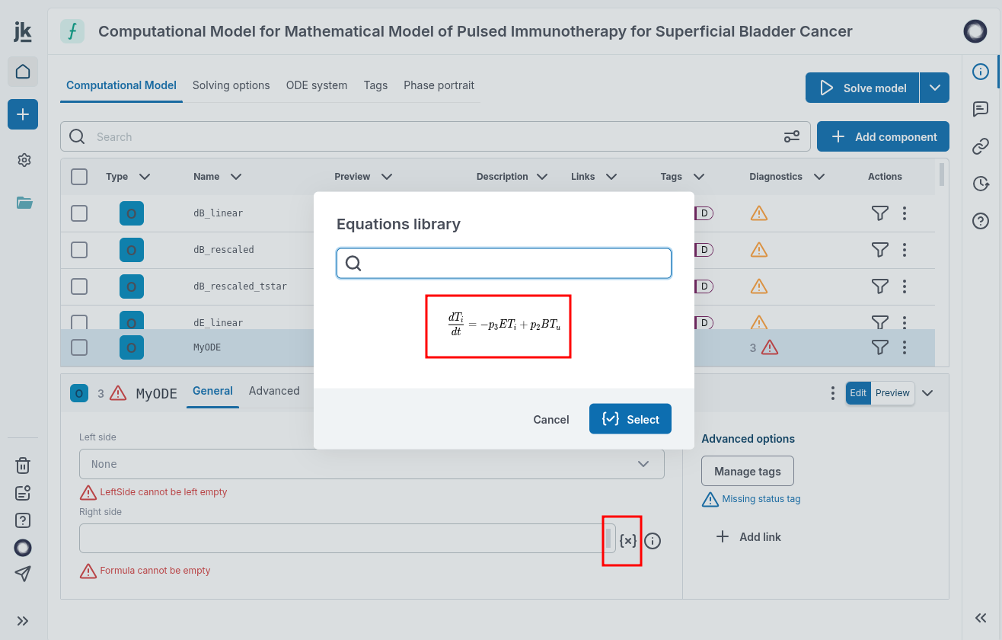Check the dB_rescaled row checkbox
This screenshot has height=640, width=1002.
tap(79, 250)
